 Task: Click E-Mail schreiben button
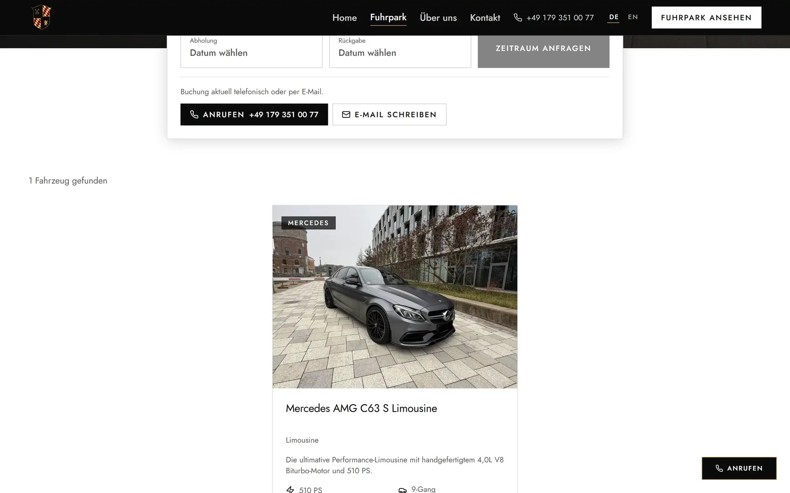coord(389,115)
